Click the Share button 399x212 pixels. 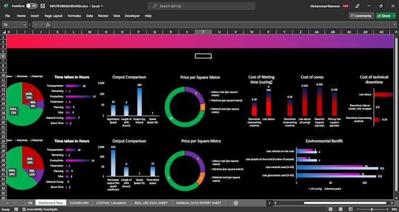click(x=384, y=16)
